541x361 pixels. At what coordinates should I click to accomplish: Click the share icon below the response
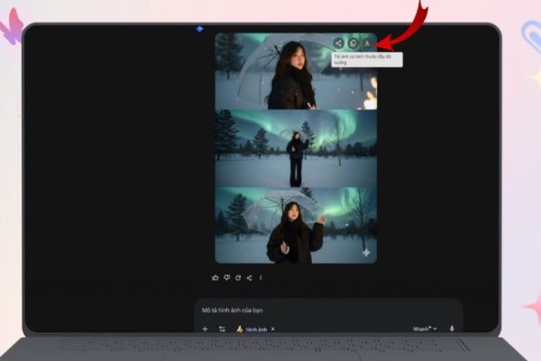coord(250,277)
